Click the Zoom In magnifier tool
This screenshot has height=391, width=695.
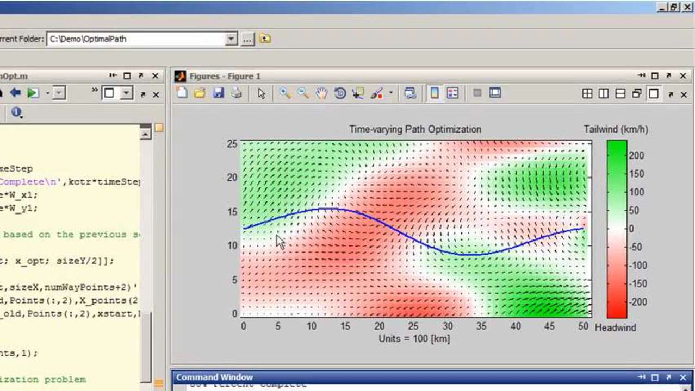284,93
